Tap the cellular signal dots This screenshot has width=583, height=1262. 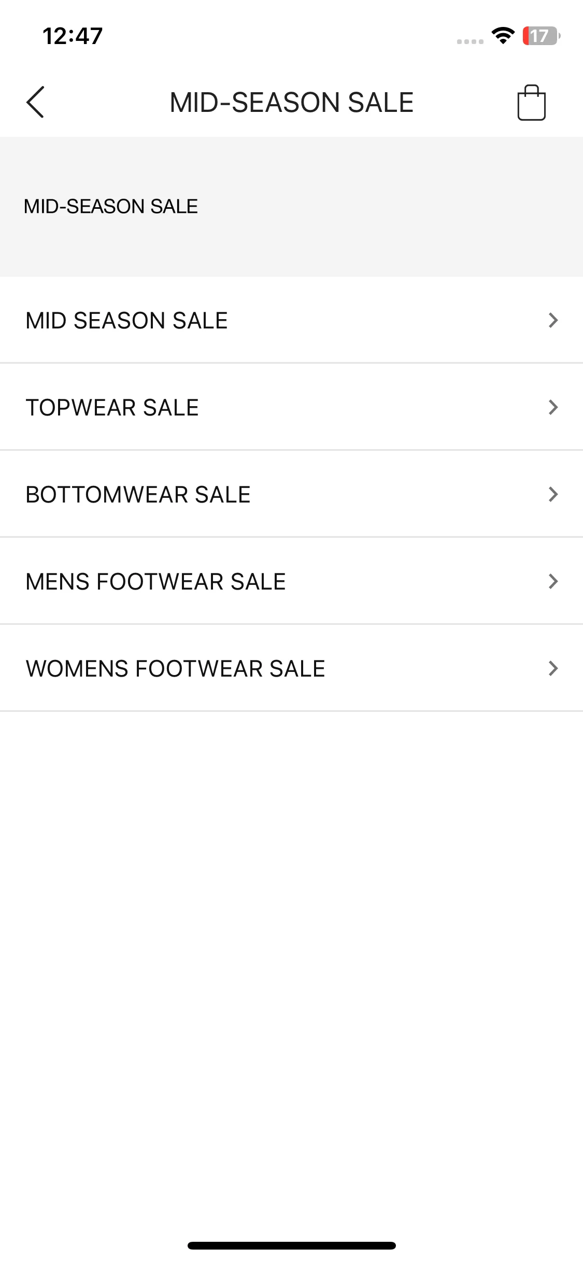pyautogui.click(x=470, y=41)
